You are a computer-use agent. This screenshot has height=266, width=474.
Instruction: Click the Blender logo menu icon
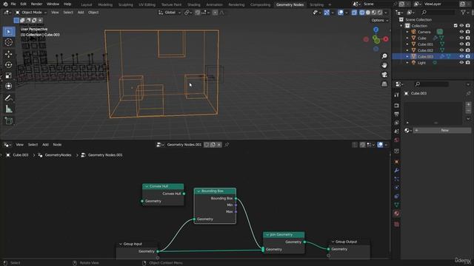coord(5,4)
